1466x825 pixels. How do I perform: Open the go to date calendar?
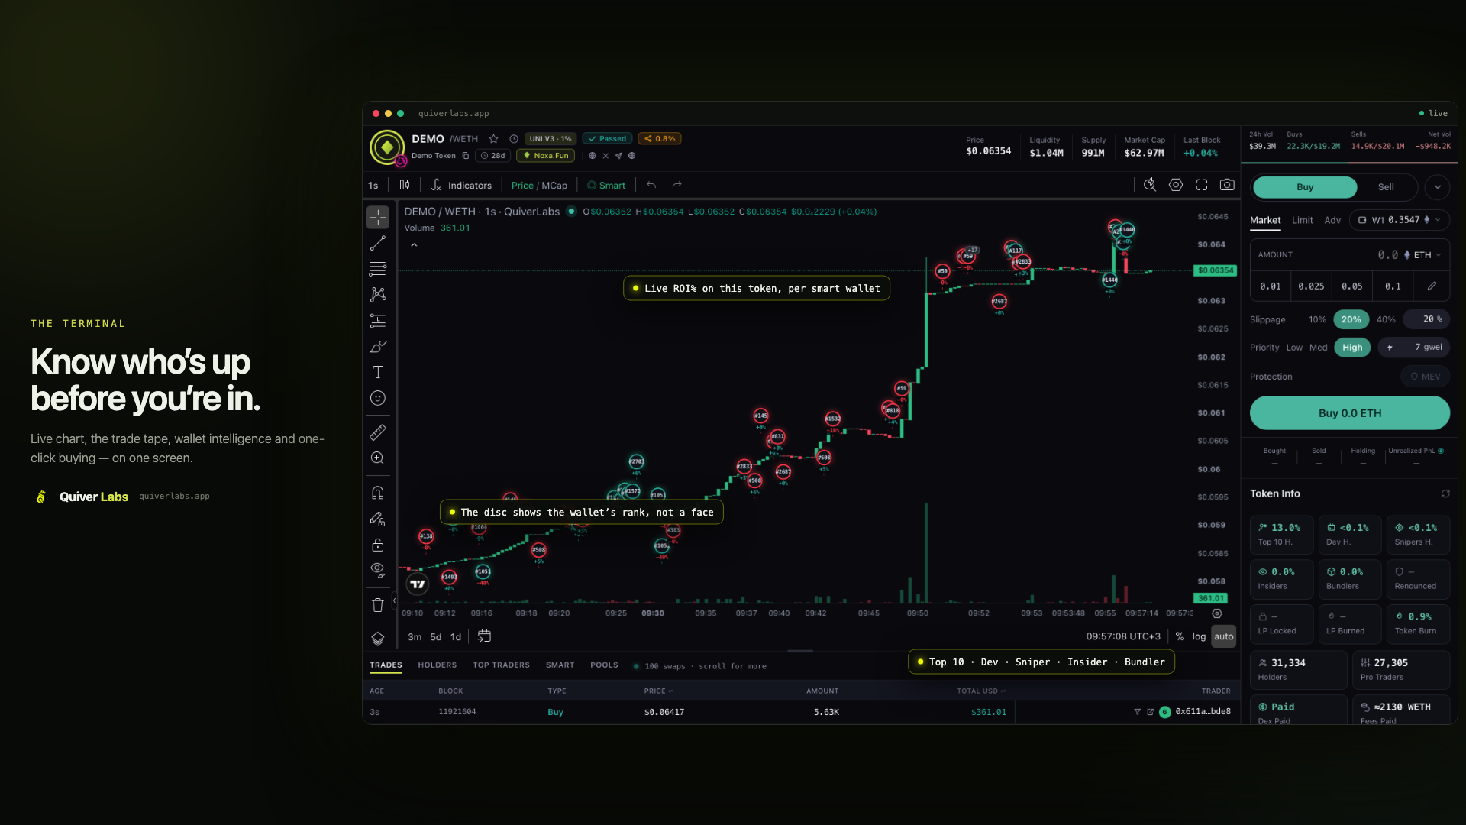point(484,636)
